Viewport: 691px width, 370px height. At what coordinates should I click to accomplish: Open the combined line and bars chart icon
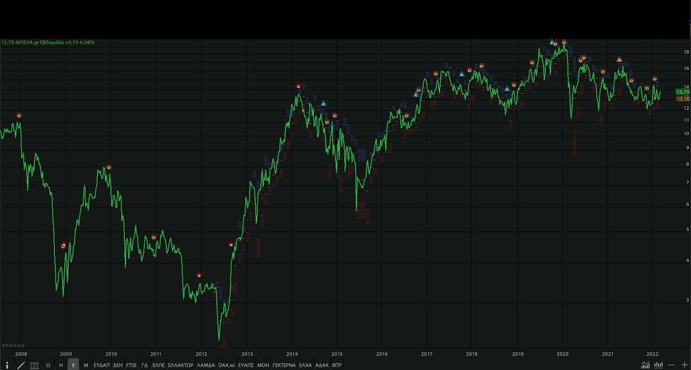[x=646, y=365]
